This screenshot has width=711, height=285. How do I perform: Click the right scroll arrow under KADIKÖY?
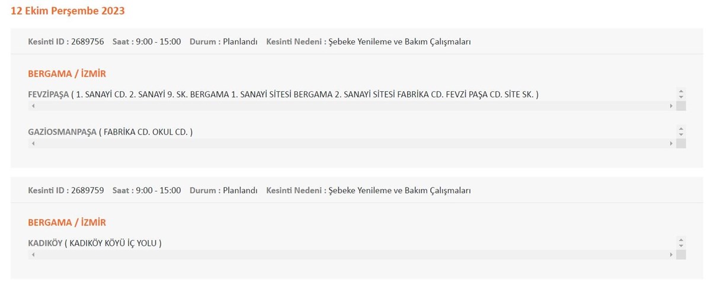[x=671, y=255]
